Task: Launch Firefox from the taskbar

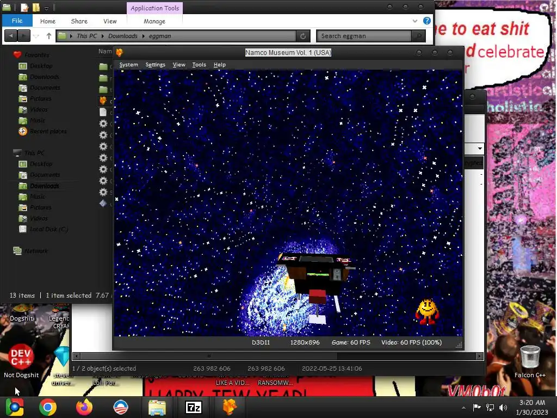Action: (x=84, y=407)
